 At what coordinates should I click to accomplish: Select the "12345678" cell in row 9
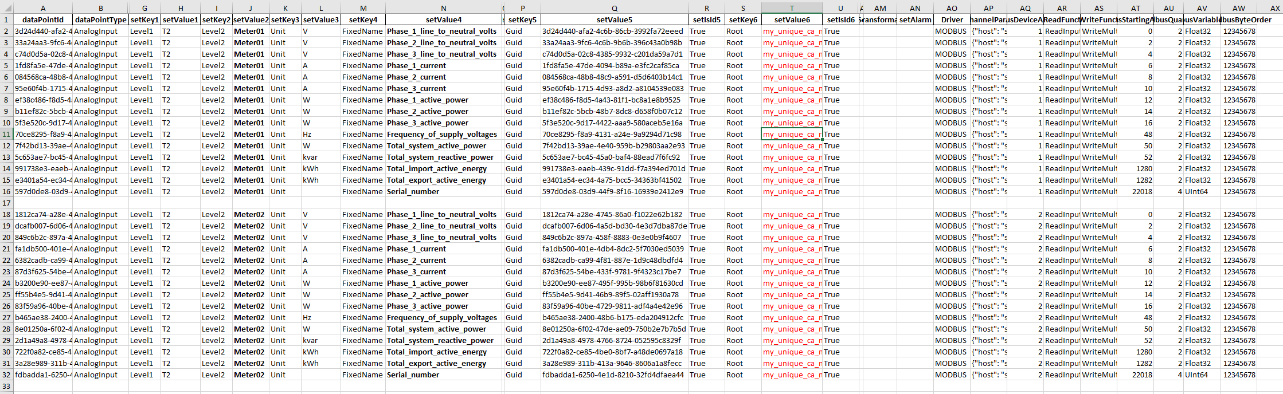pyautogui.click(x=1239, y=111)
